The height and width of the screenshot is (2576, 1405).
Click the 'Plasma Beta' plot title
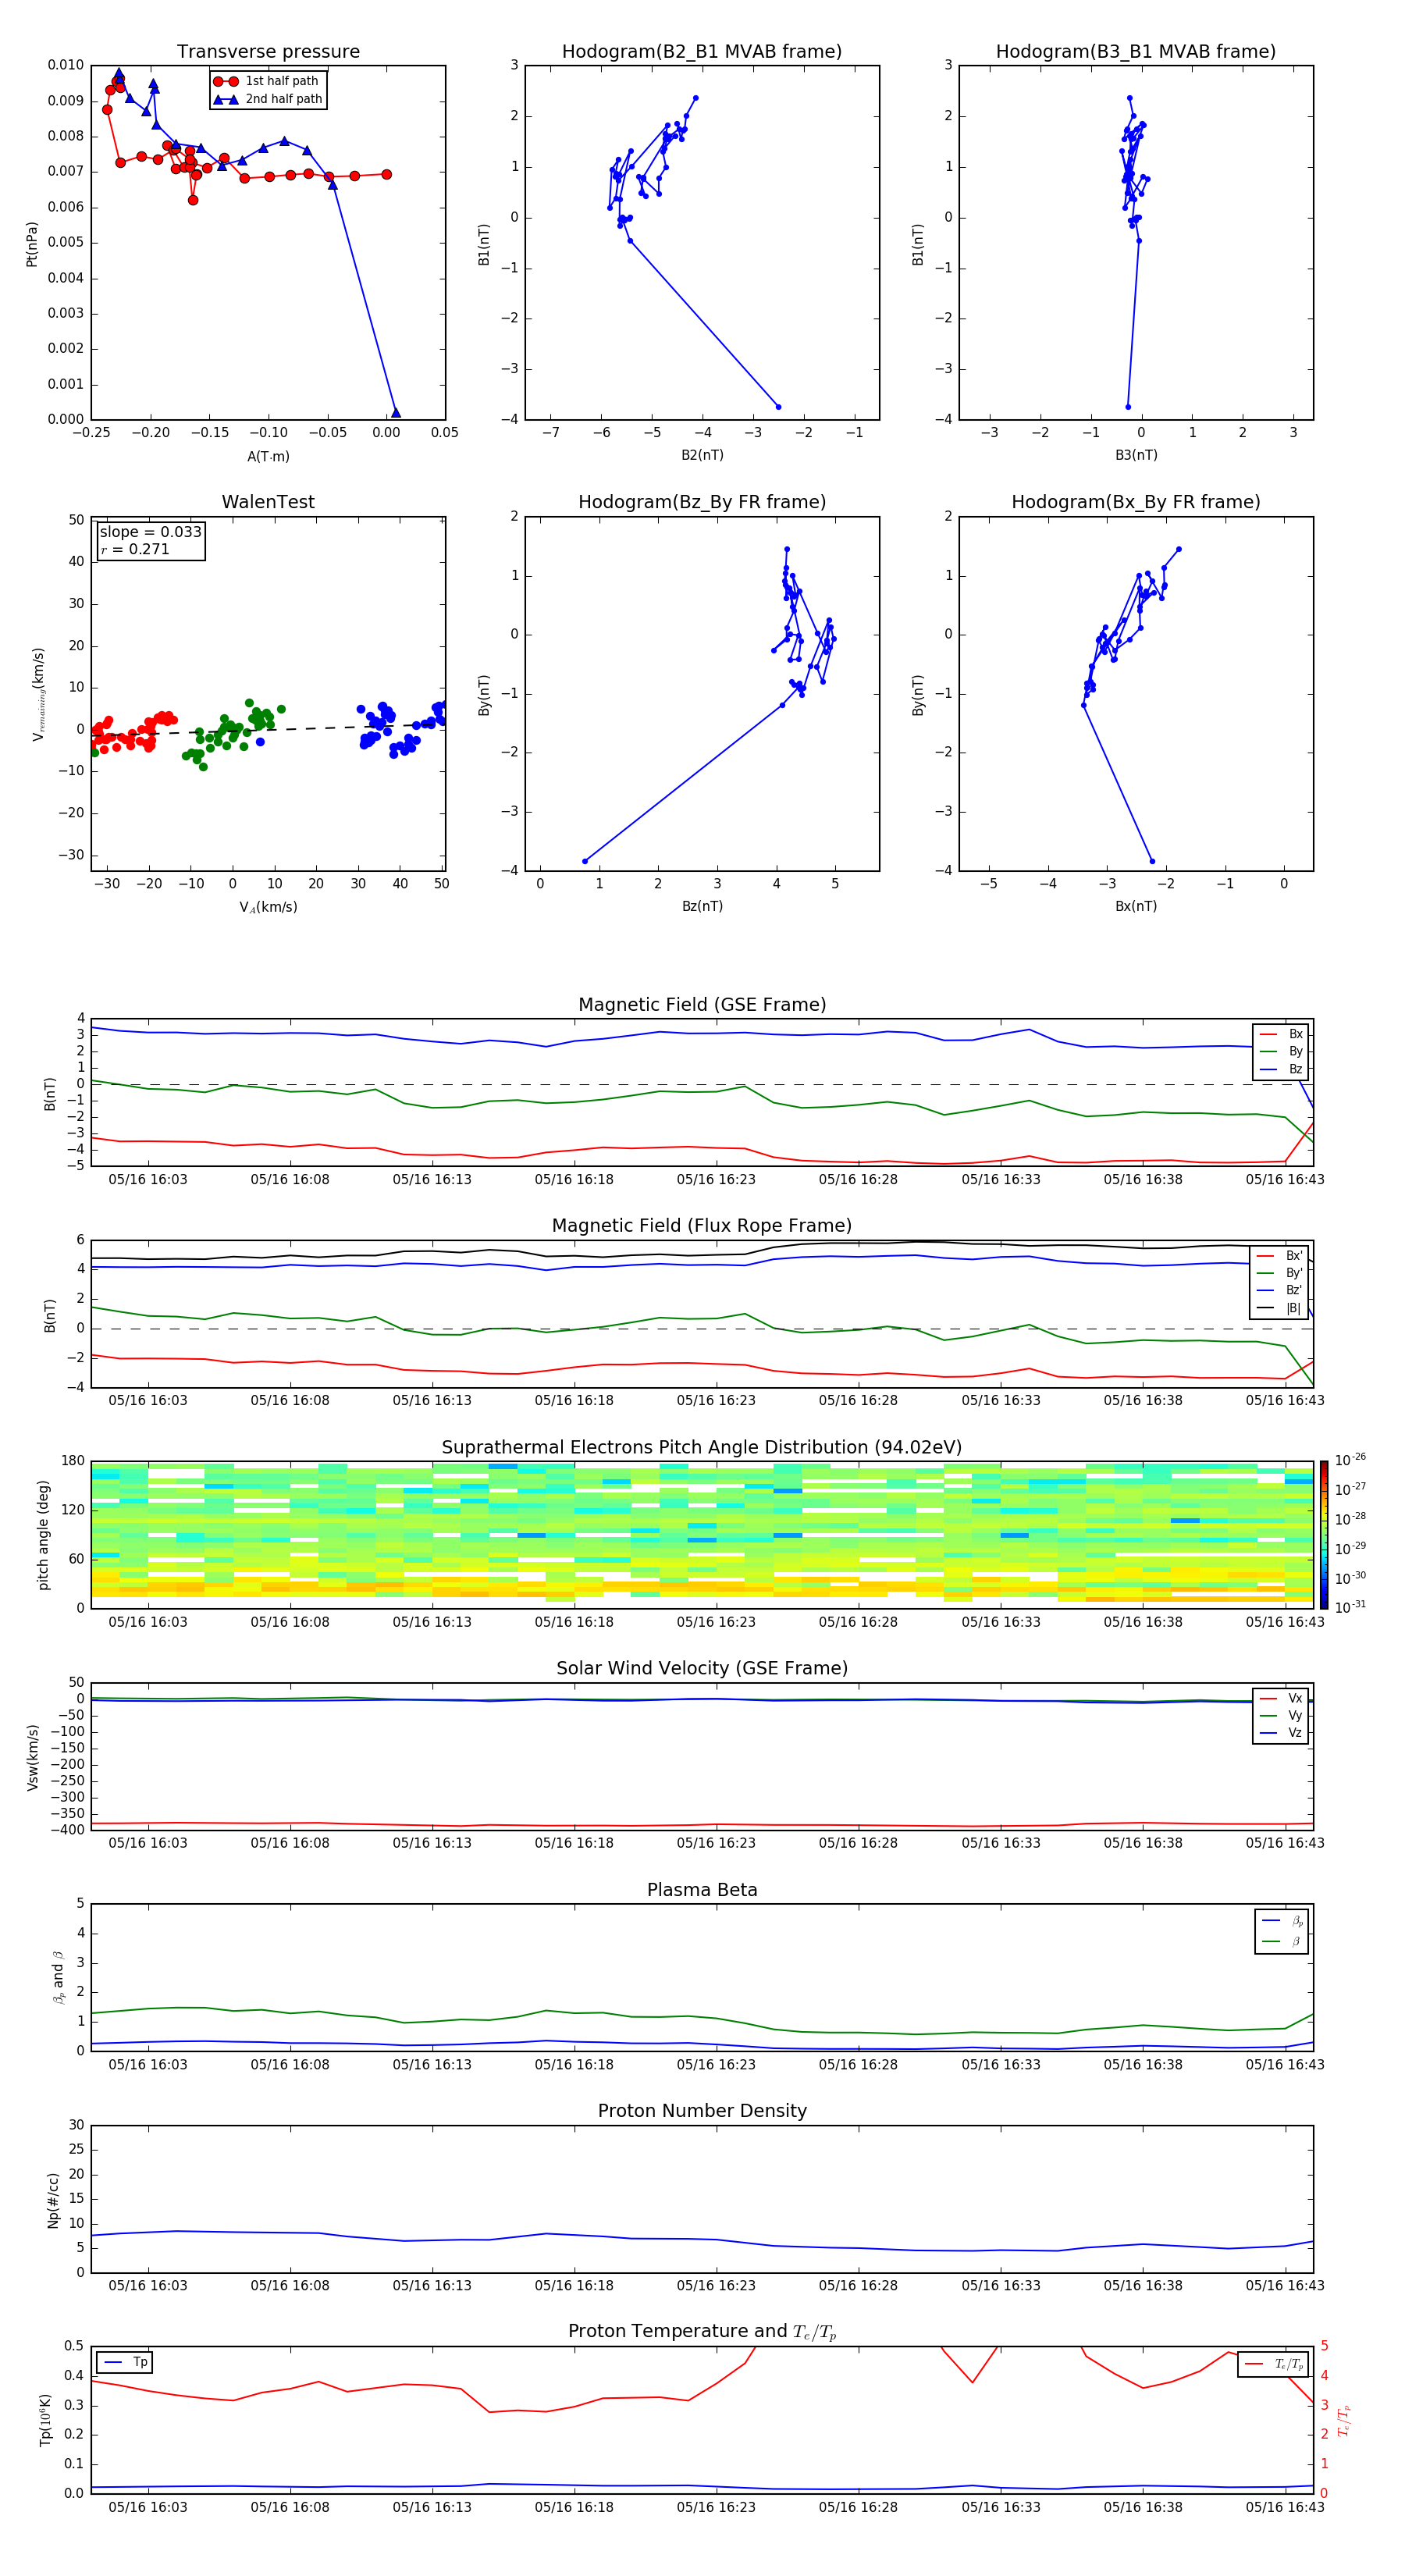click(702, 1891)
